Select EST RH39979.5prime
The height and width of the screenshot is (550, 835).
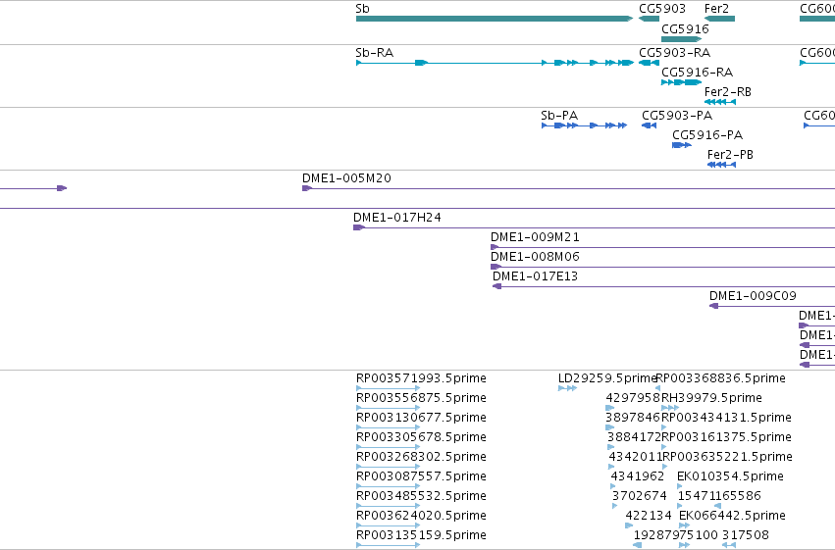[x=711, y=398]
